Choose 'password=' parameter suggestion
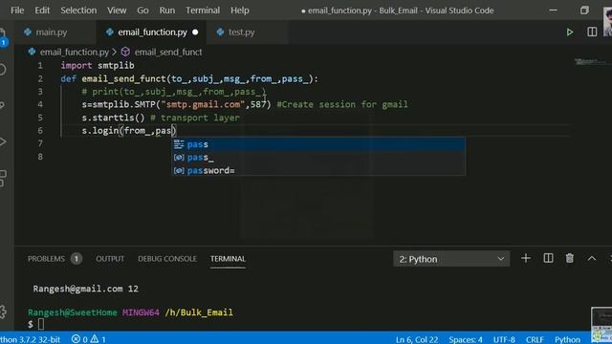Image resolution: width=612 pixels, height=344 pixels. click(x=318, y=170)
